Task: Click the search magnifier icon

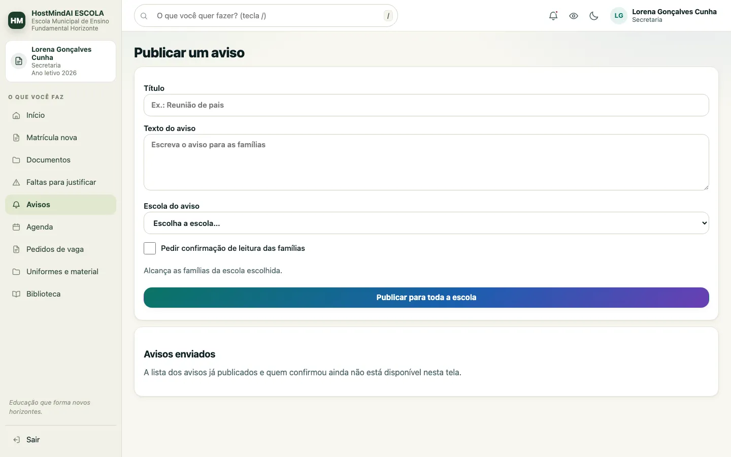Action: 144,16
